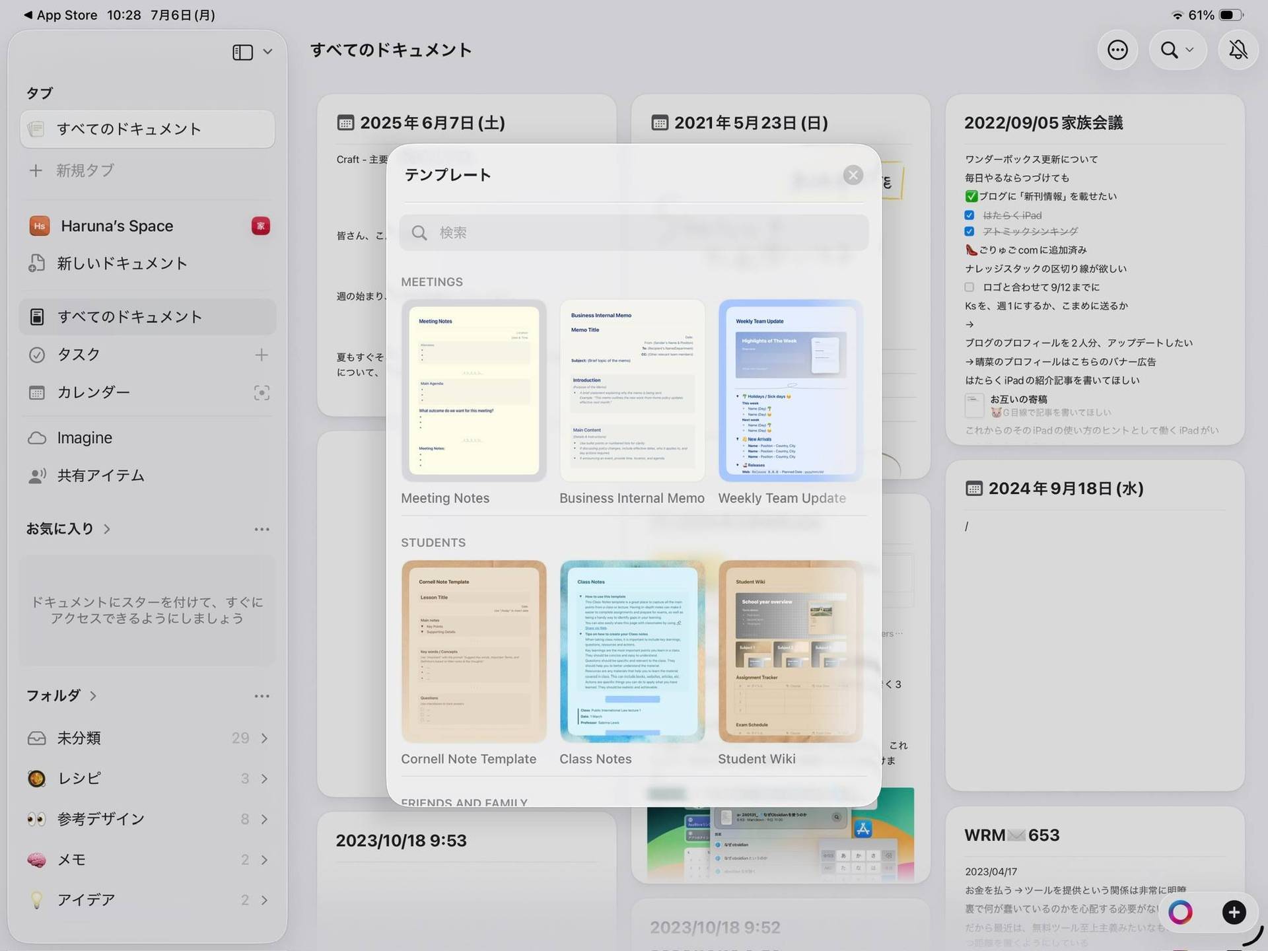Open フォルダ more options ellipsis
The width and height of the screenshot is (1268, 951).
pyautogui.click(x=262, y=696)
